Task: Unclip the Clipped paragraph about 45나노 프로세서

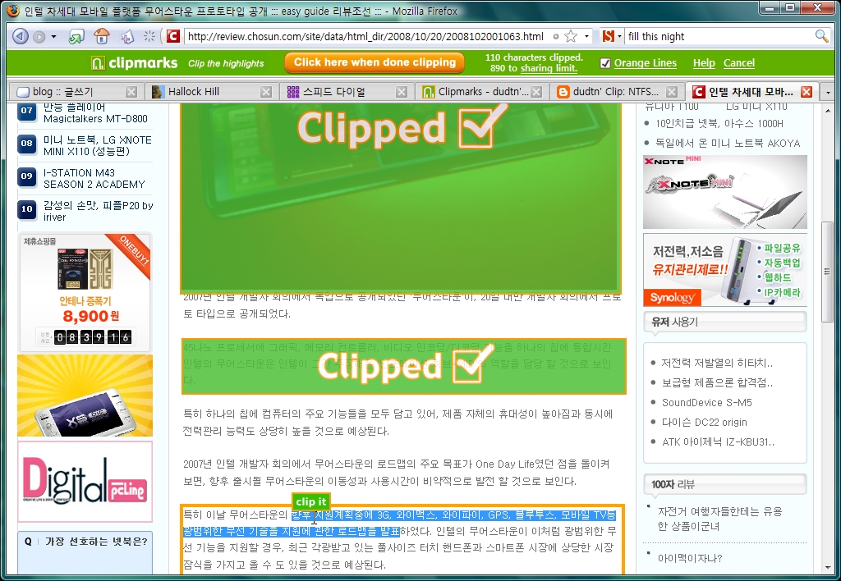Action: pos(404,366)
